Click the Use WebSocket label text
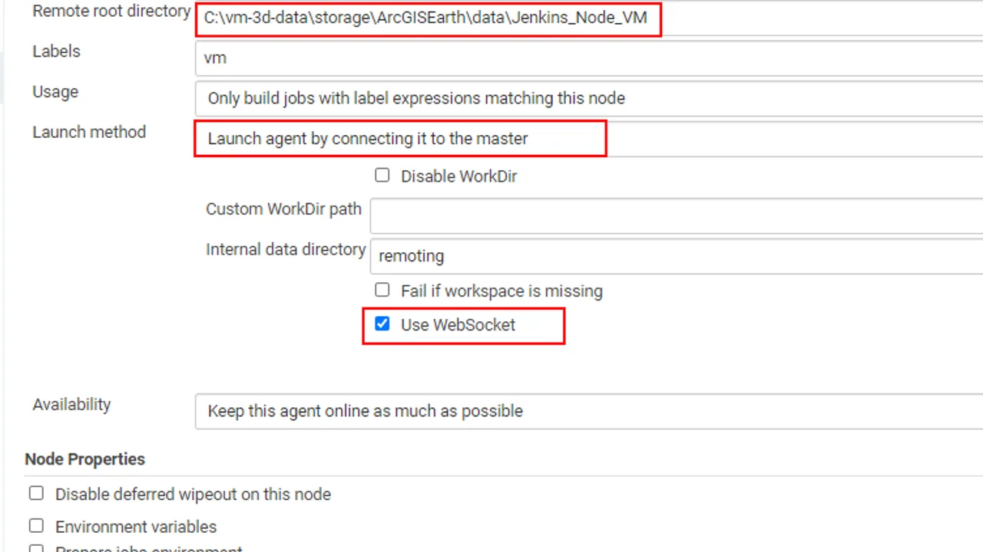The height and width of the screenshot is (552, 983). [x=458, y=325]
